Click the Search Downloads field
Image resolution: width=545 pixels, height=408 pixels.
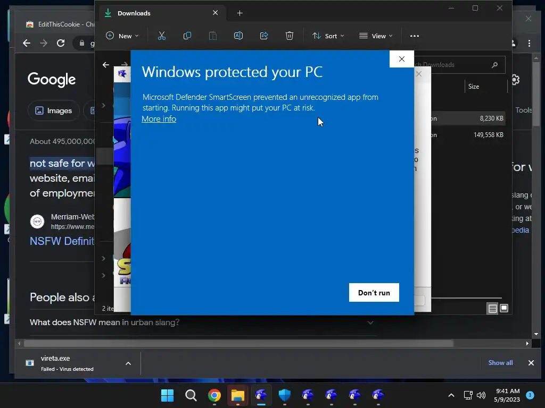[x=459, y=65]
